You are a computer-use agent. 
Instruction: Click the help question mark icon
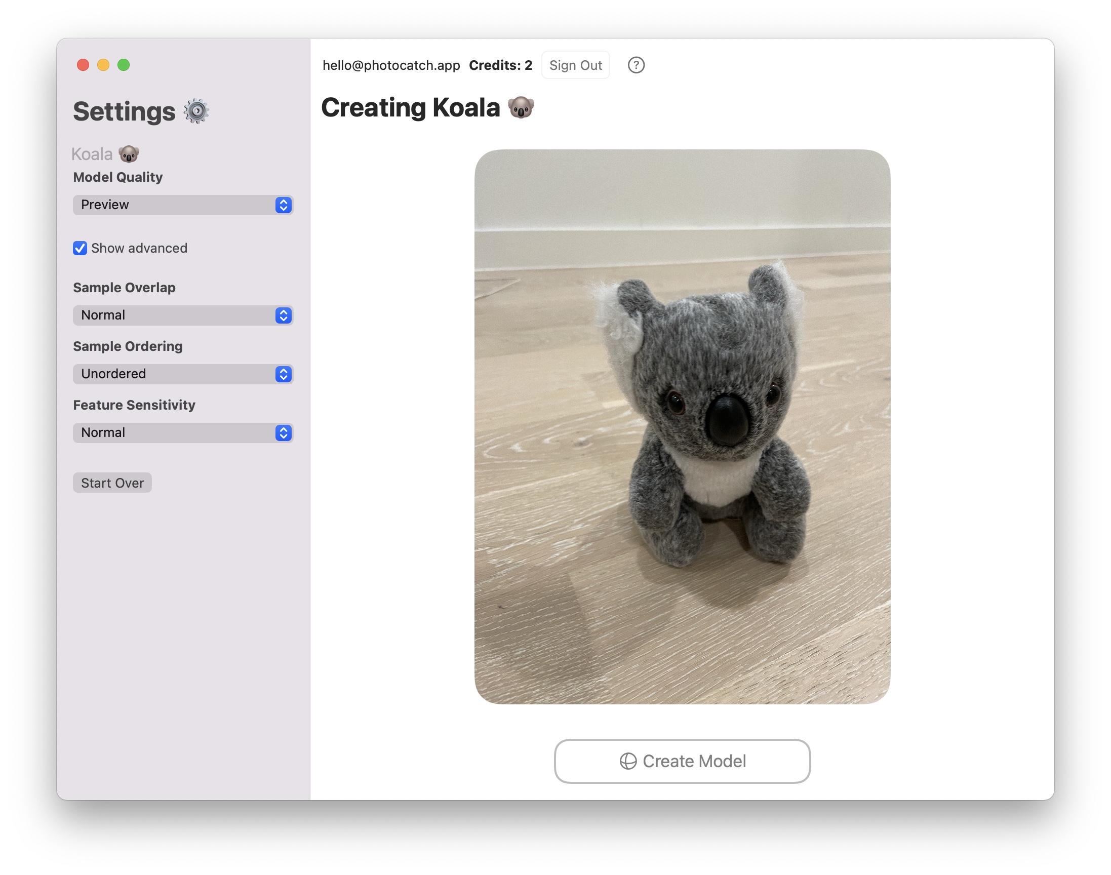point(636,65)
